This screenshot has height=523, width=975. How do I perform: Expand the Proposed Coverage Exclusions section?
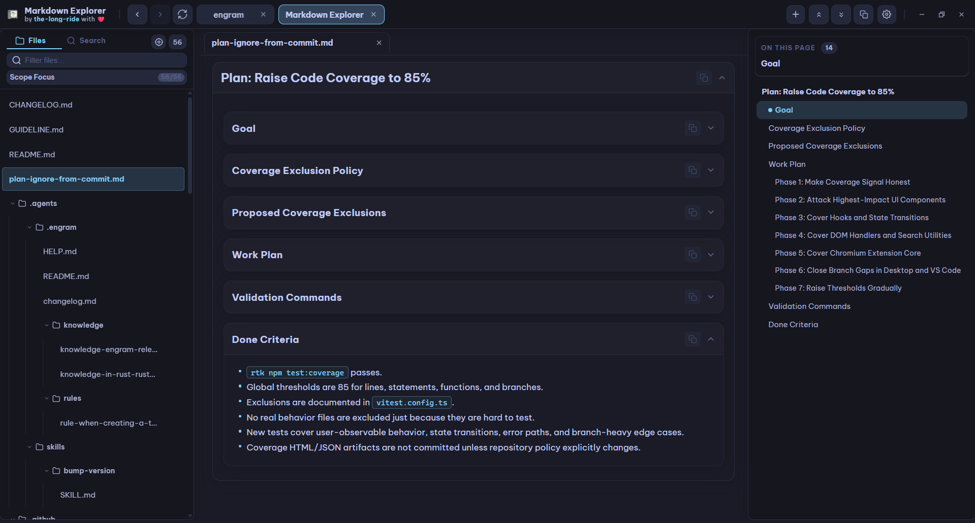(711, 212)
